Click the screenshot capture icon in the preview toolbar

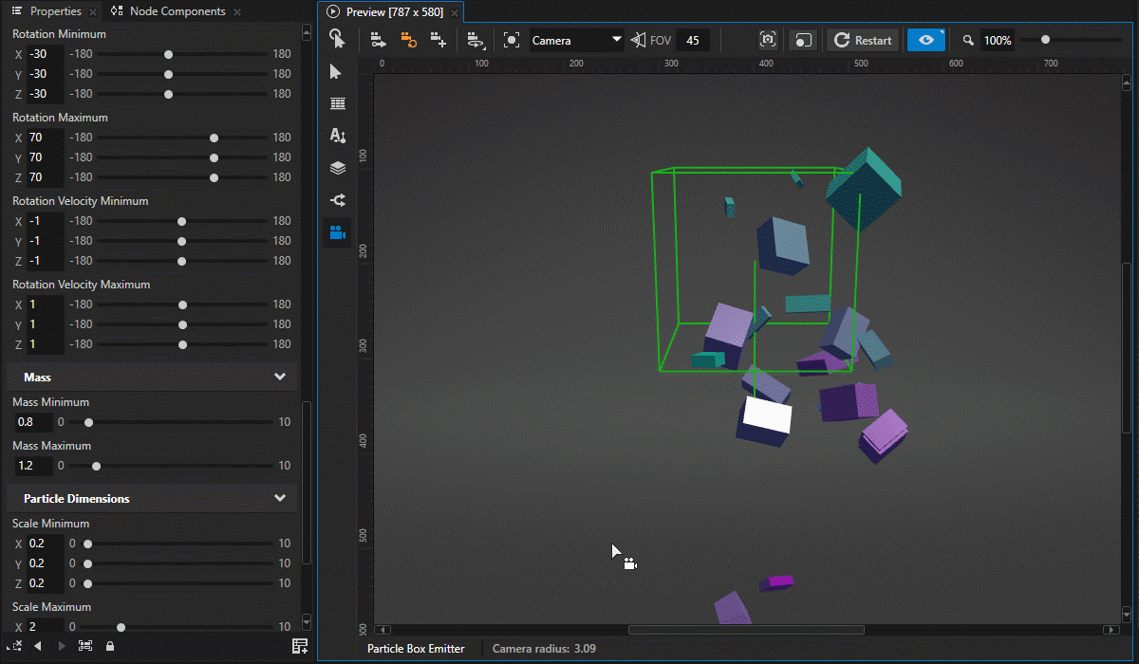[767, 39]
